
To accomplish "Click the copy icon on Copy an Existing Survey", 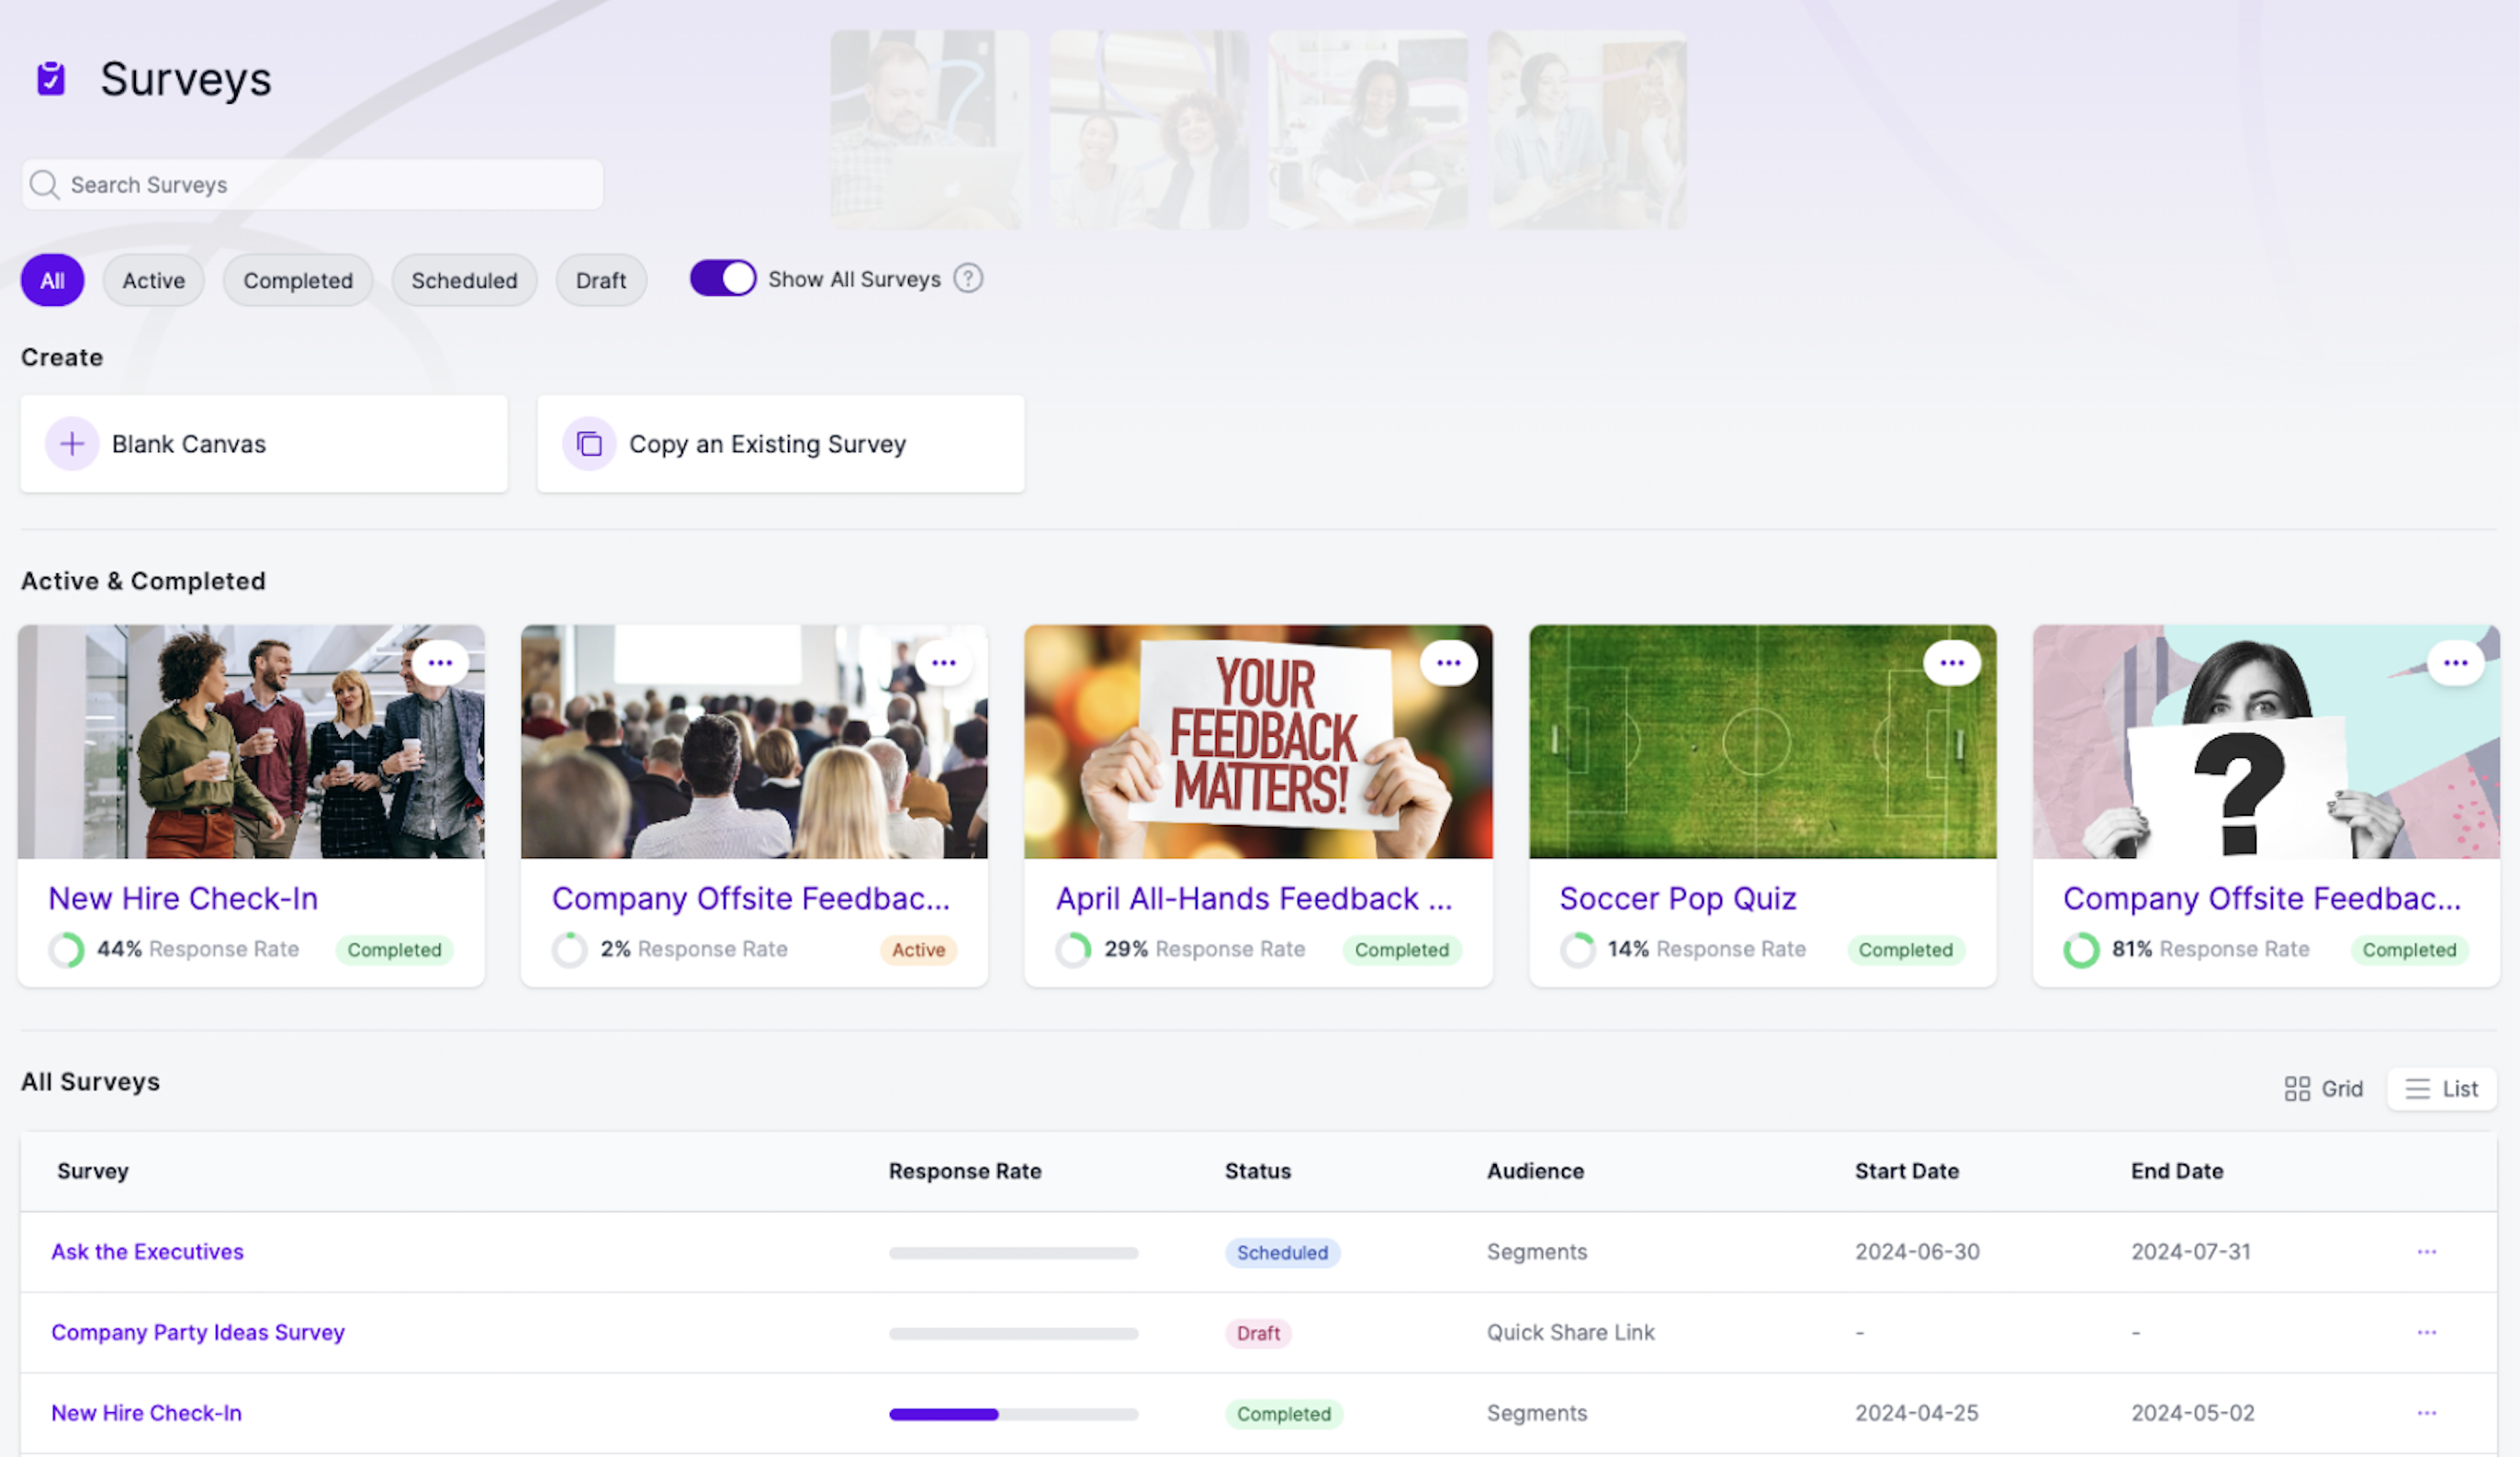I will tap(589, 444).
